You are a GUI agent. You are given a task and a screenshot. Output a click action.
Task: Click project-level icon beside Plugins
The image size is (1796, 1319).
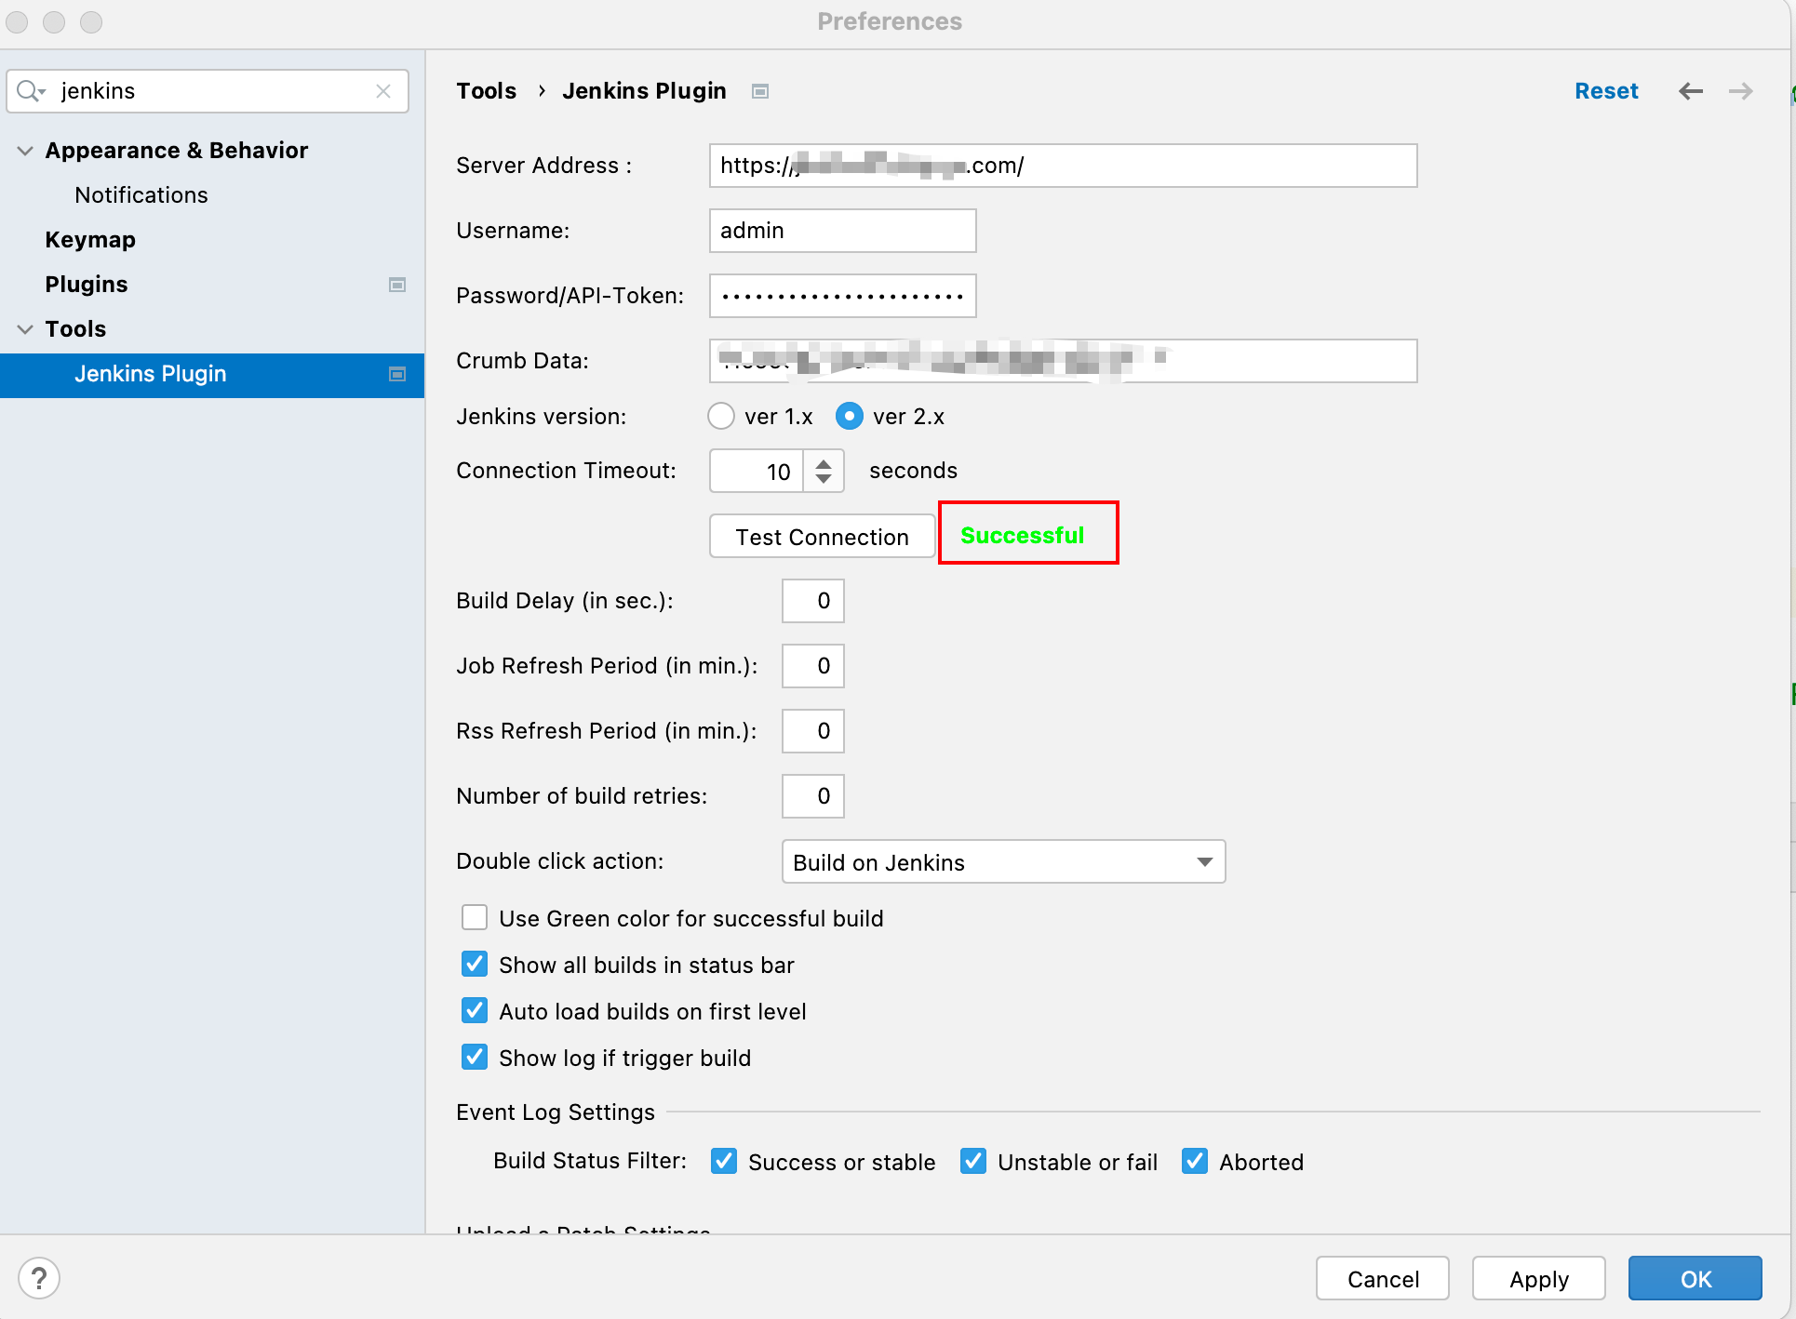[397, 285]
